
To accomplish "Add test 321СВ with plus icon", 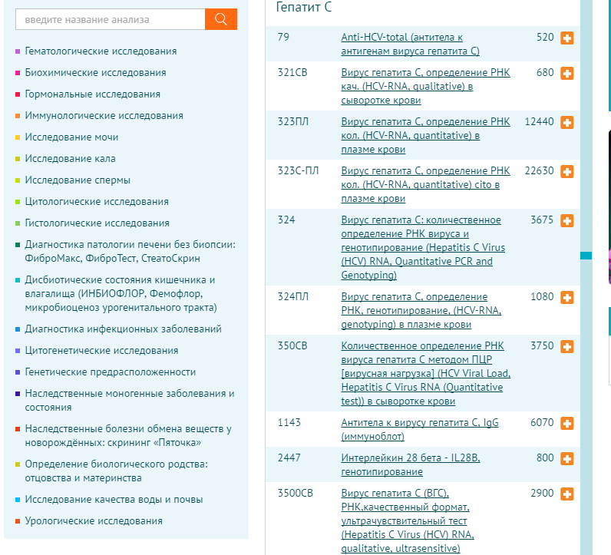I will tap(567, 74).
